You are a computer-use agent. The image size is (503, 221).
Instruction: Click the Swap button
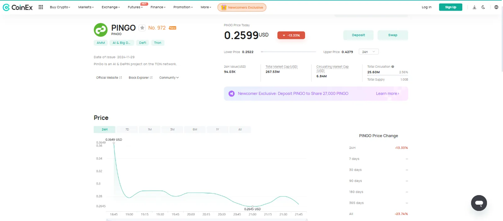pos(393,35)
